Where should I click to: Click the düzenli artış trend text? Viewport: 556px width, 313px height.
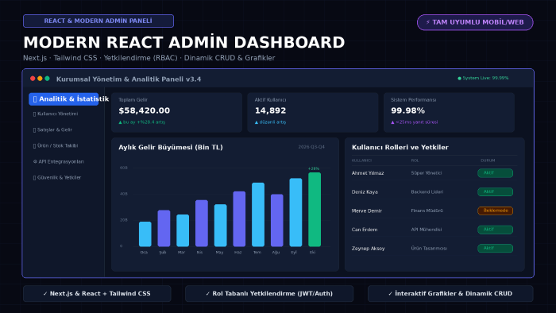click(x=270, y=122)
